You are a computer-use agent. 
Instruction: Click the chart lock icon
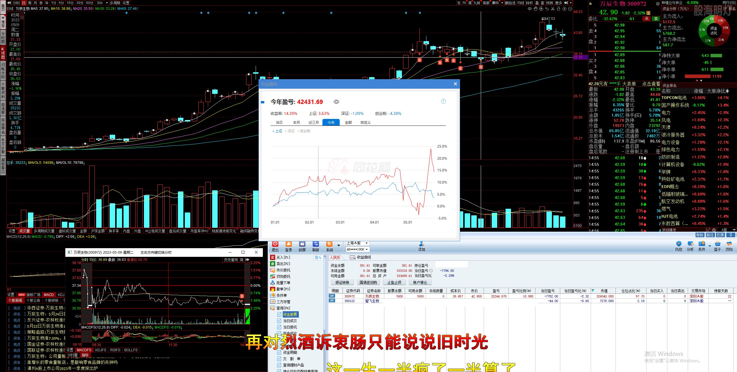tap(559, 9)
